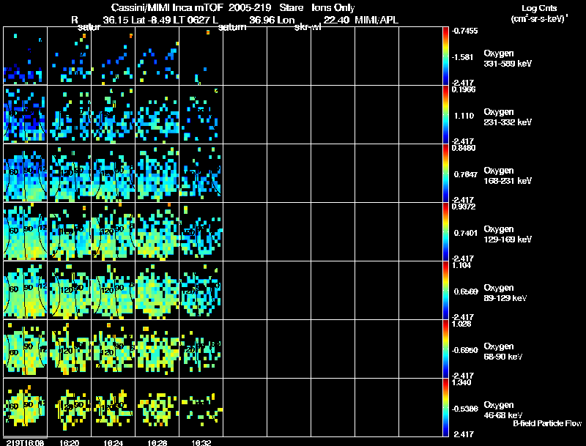586x446 pixels.
Task: Select the 16:28 time label
Action: click(156, 442)
